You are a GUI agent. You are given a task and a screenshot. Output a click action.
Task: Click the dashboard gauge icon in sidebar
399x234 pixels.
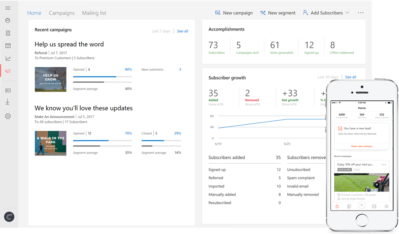pos(8,21)
